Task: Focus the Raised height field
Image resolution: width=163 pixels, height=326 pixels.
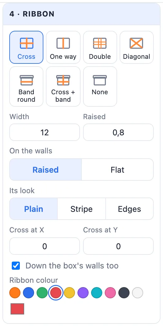Action: tap(118, 132)
